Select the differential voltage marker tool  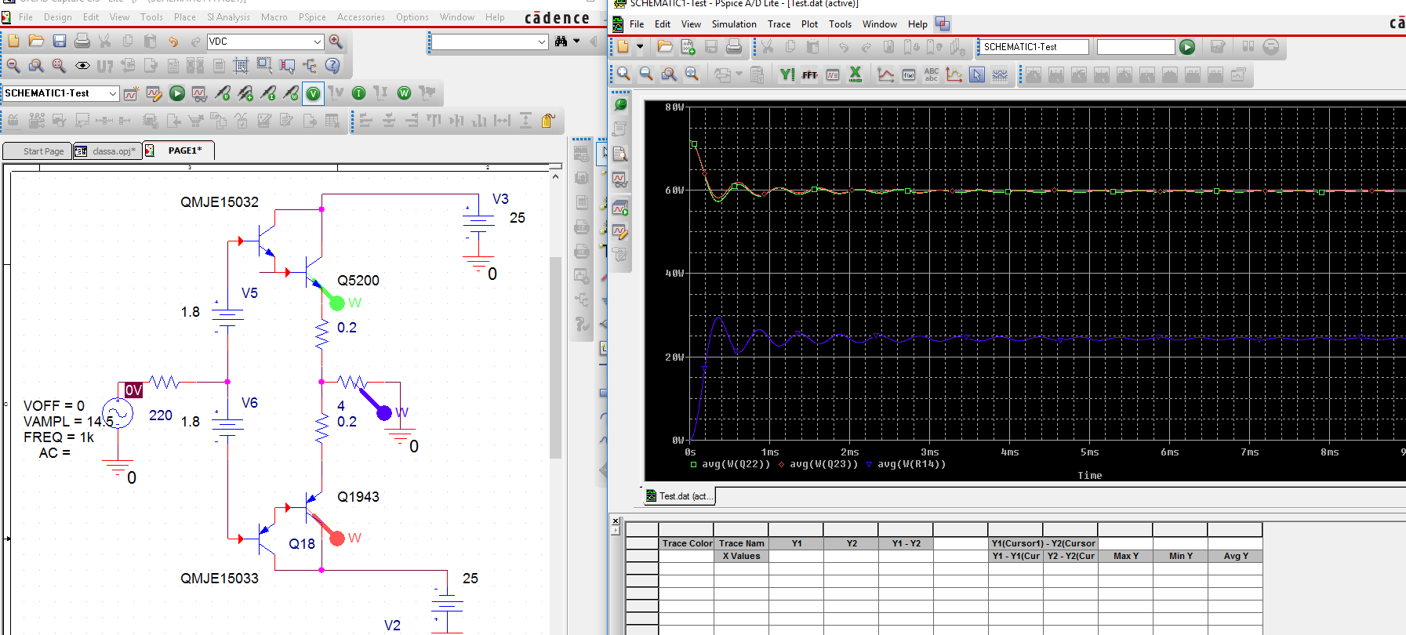(x=245, y=93)
